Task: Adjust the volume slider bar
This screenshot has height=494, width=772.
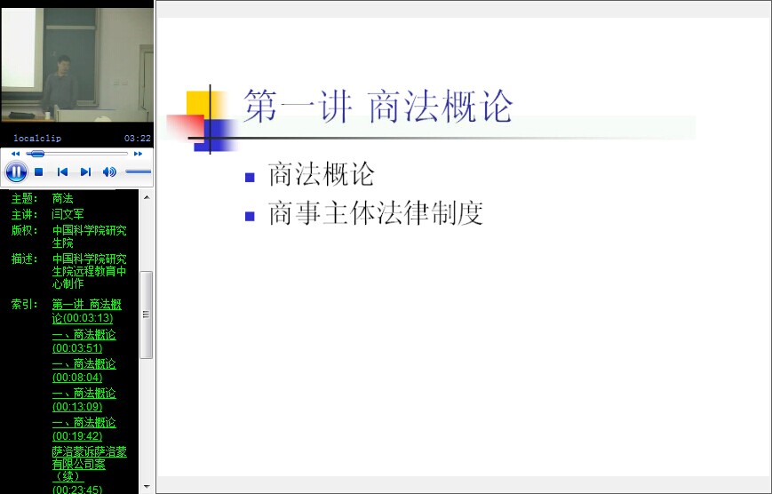Action: coord(138,171)
